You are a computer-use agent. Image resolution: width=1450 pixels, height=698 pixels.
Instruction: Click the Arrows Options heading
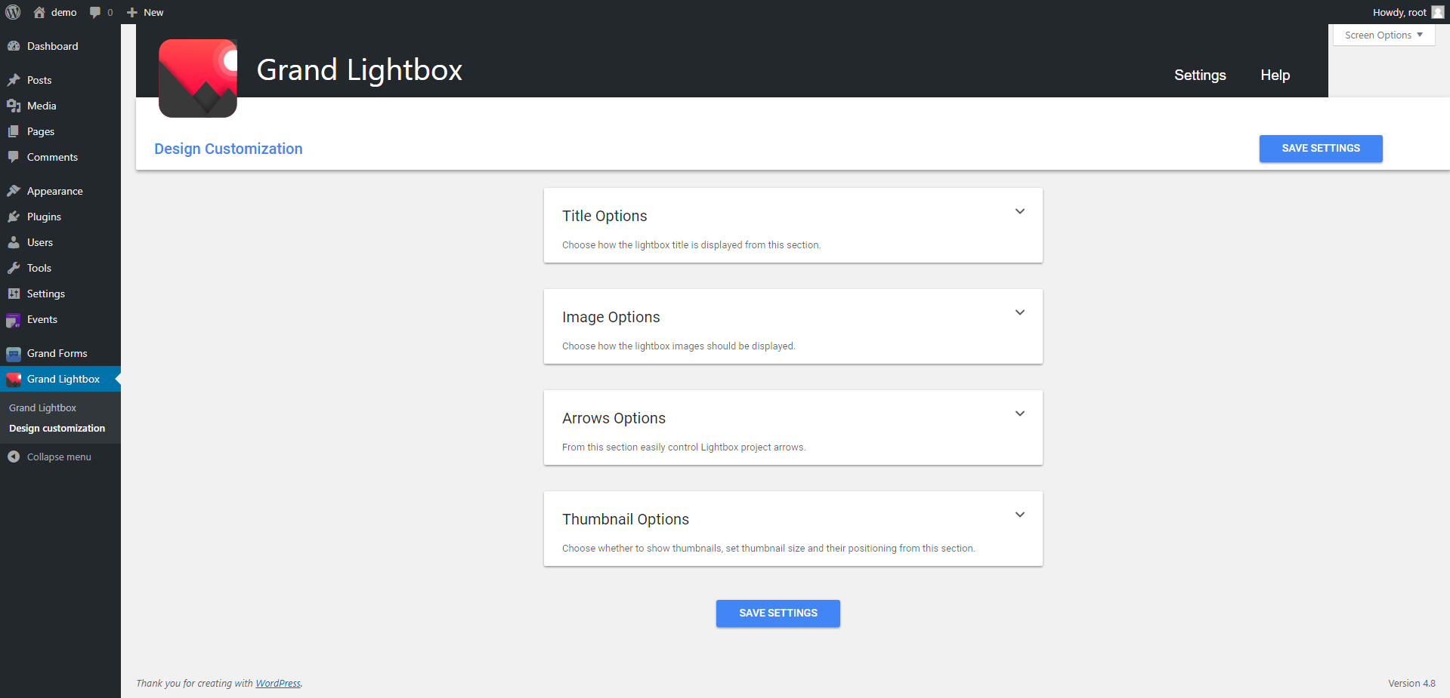click(614, 418)
